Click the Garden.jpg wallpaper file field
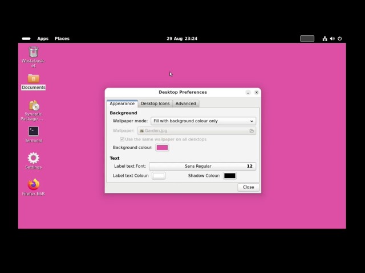 [197, 131]
